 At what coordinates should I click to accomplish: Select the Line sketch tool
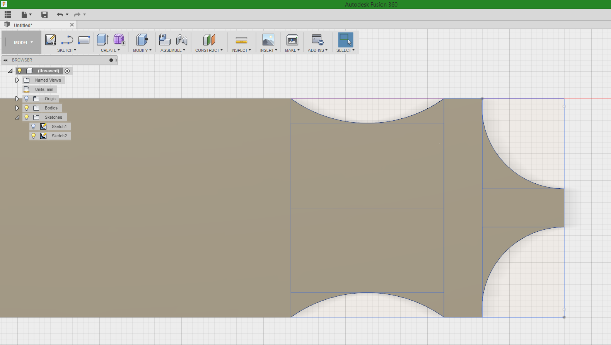67,40
